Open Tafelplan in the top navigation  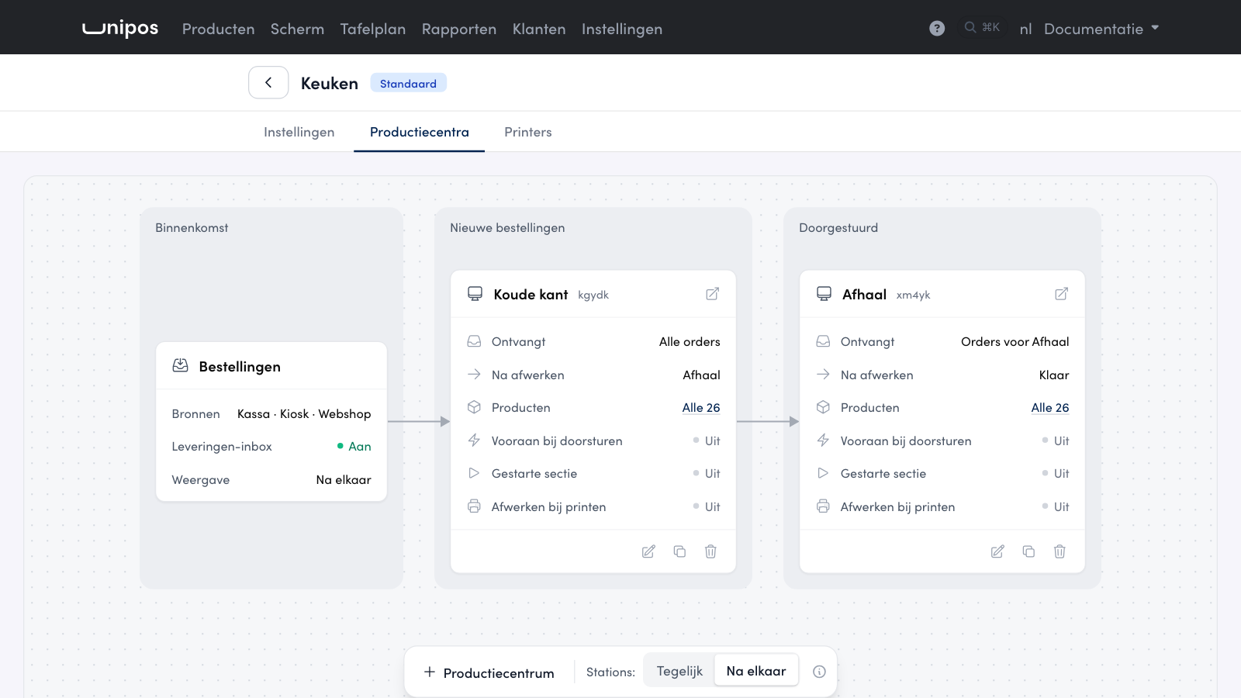[x=373, y=29]
